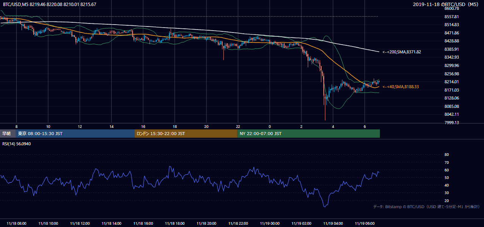
Task: Click the 8428.88 price axis label
Action: click(x=451, y=41)
